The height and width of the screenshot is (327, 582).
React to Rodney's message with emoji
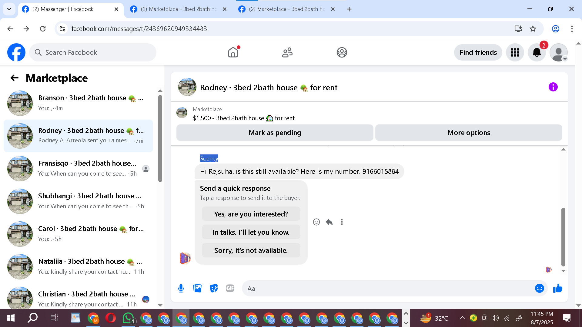click(316, 222)
